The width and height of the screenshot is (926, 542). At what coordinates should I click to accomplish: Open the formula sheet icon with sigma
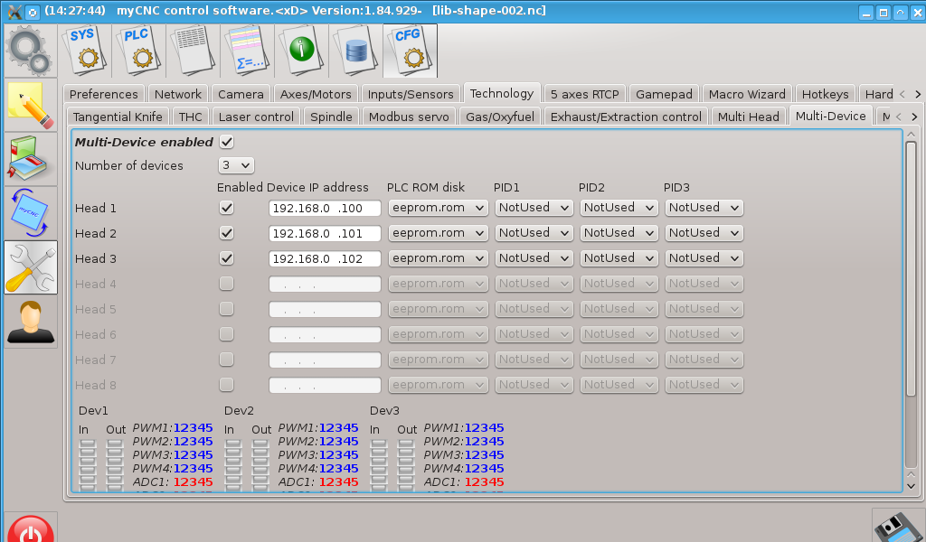tap(248, 51)
